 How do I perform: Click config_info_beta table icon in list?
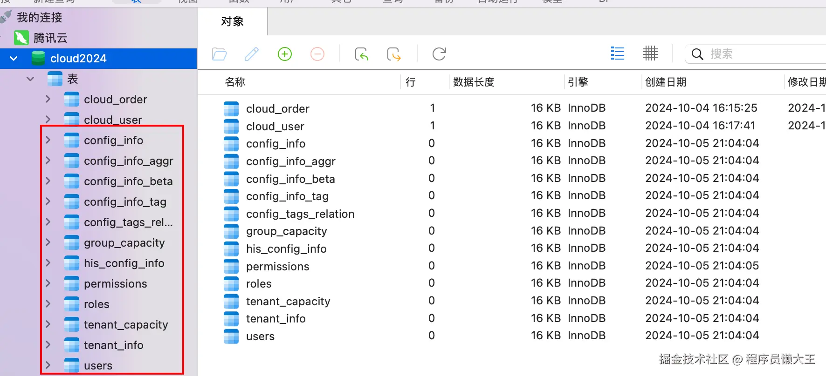[231, 179]
